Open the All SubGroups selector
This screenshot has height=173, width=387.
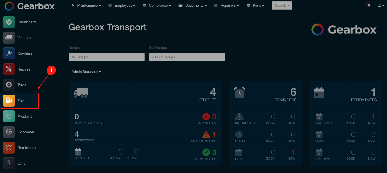[x=187, y=57]
